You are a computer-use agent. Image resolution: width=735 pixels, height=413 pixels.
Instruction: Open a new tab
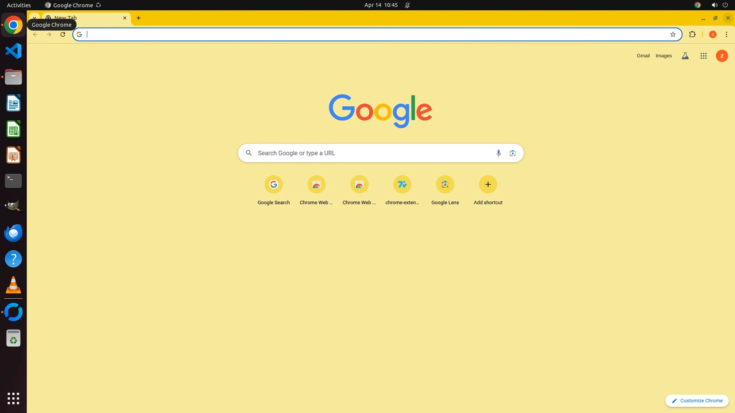pos(139,18)
